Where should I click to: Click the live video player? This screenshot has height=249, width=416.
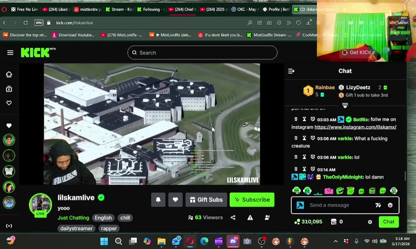[152, 124]
